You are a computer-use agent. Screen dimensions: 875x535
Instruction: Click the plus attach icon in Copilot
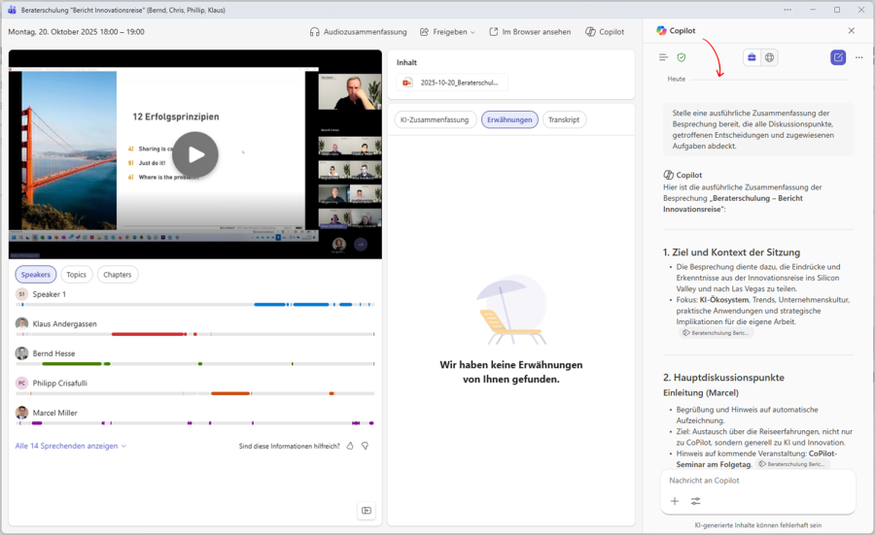675,501
